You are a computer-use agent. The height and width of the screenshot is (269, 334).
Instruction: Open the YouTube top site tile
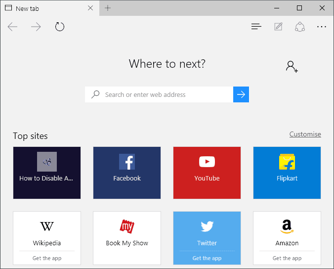207,173
